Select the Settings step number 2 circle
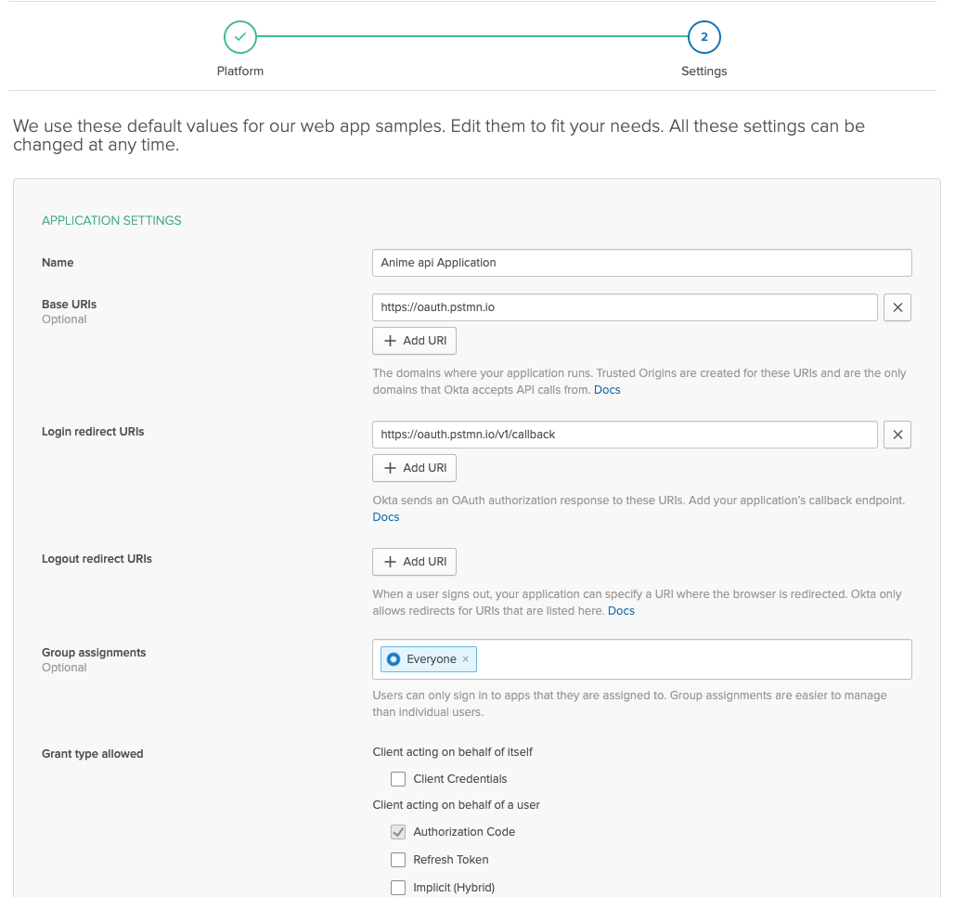Screen dimensions: 955x897 [703, 37]
